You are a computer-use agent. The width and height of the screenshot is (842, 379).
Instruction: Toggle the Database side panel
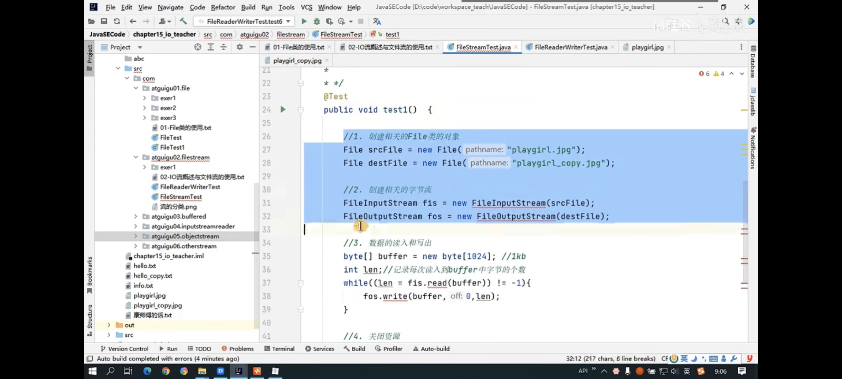coord(753,62)
